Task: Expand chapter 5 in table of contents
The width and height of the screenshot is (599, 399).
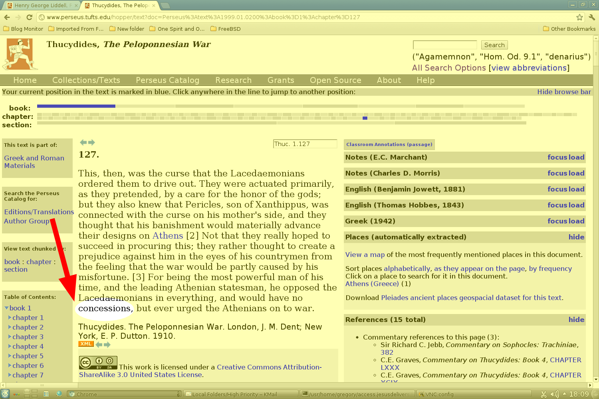Action: coord(10,356)
